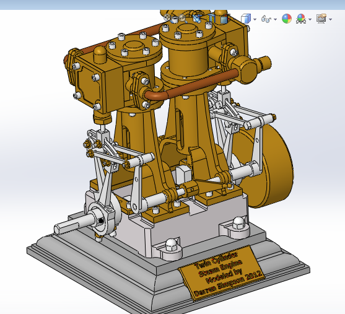Open the Apply Scene dropdown arrow

point(310,19)
